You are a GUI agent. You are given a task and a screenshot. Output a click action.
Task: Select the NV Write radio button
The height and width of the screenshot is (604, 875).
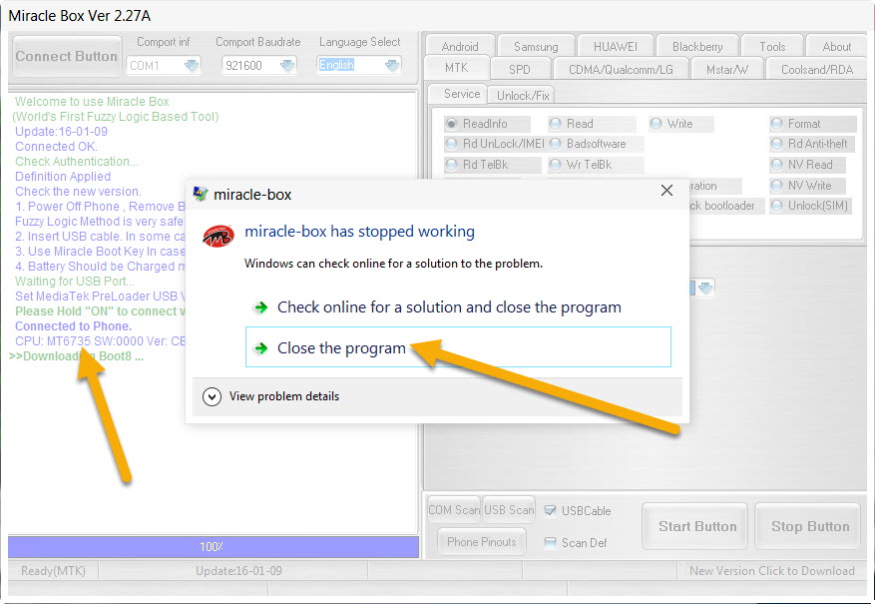click(777, 186)
